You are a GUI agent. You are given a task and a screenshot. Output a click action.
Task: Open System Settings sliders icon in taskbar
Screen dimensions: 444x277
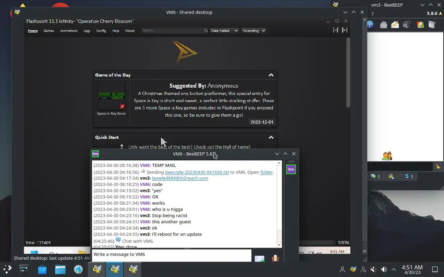(24, 269)
